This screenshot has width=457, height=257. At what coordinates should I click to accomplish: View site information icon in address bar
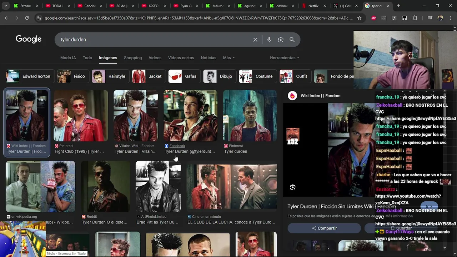tap(39, 18)
